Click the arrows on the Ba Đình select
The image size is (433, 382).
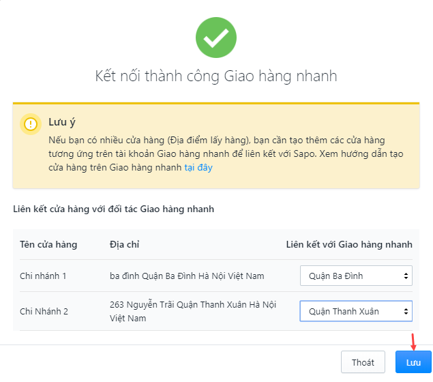406,276
